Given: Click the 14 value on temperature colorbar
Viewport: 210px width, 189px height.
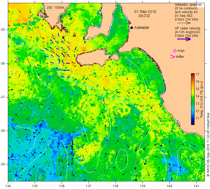Looking at the screenshot, I should (x=197, y=96).
